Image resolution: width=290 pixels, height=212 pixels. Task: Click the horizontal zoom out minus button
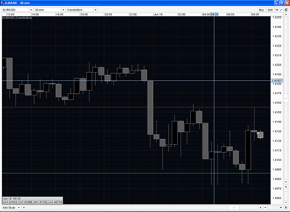click(265, 207)
